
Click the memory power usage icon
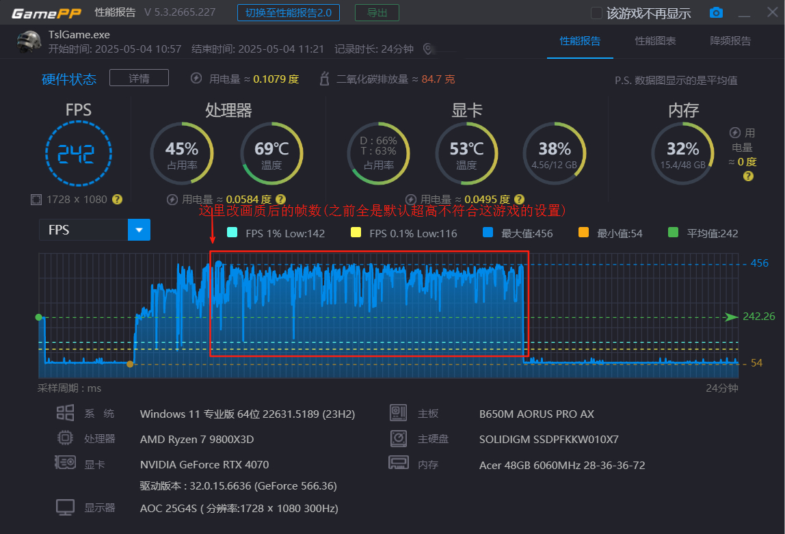[735, 133]
